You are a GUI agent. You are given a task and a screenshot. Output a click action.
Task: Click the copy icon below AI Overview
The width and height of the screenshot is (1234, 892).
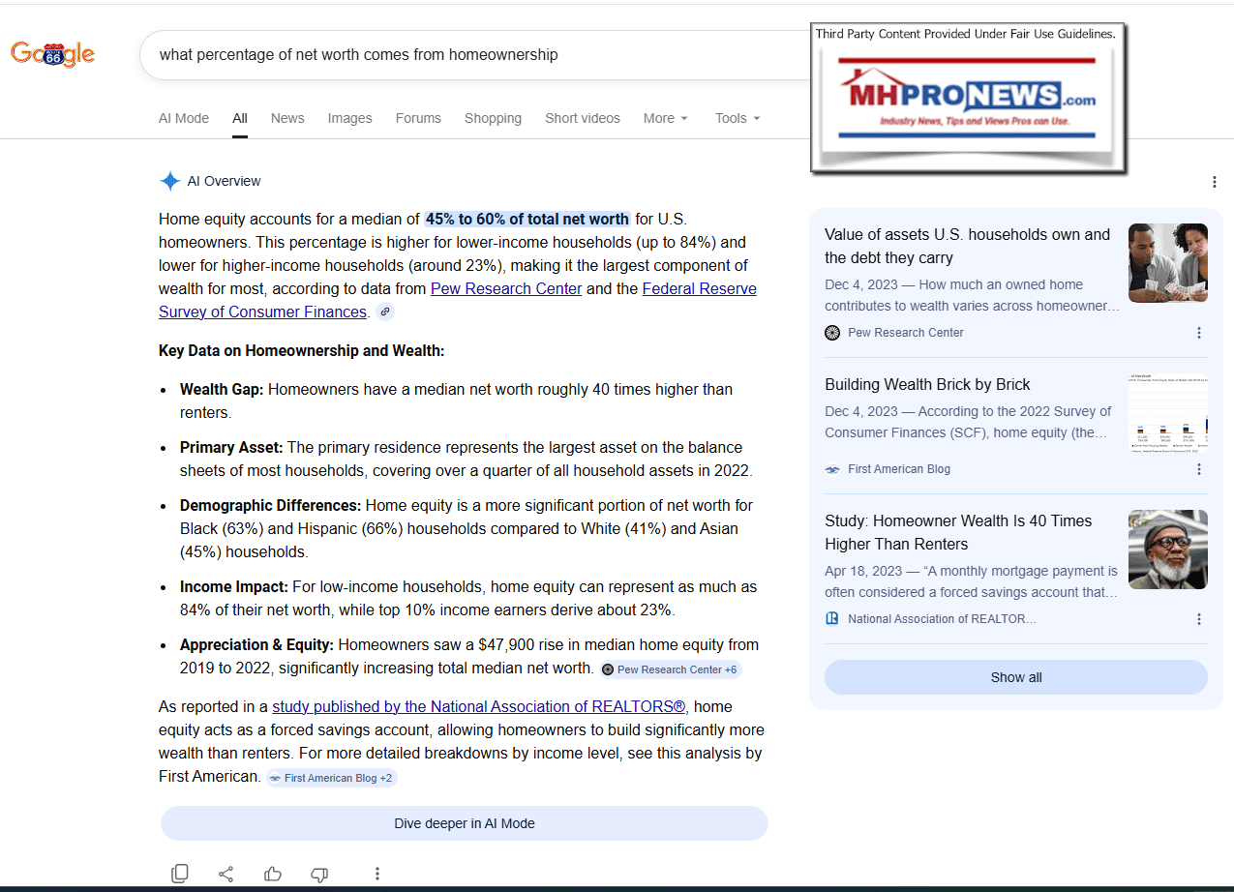tap(180, 874)
